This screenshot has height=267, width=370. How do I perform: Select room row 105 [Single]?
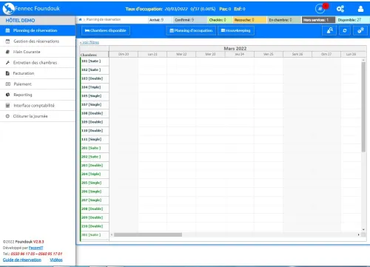click(95, 96)
